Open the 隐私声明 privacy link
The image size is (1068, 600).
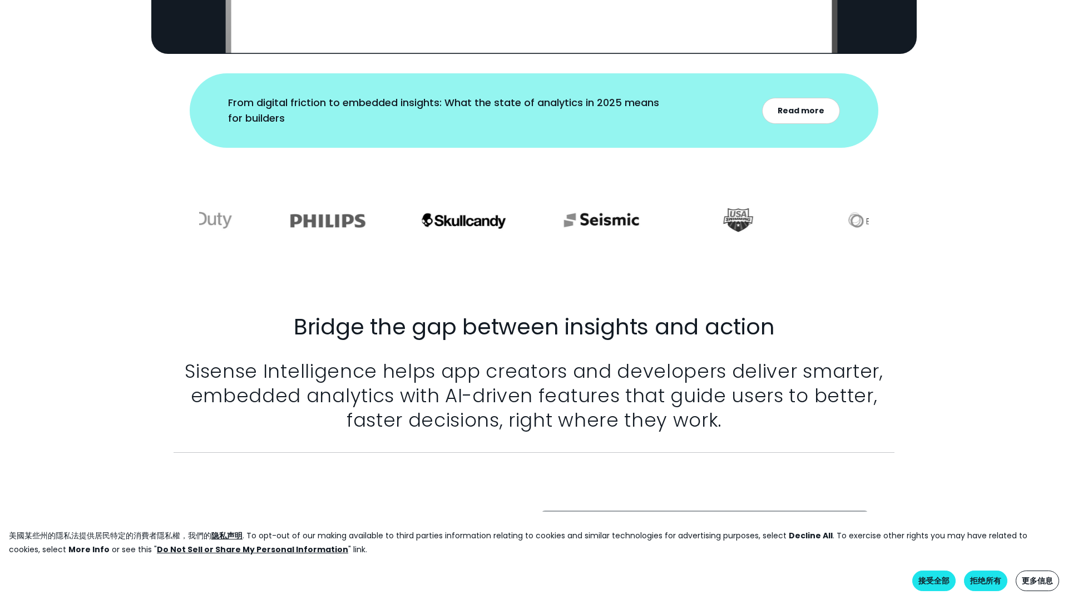pos(226,535)
